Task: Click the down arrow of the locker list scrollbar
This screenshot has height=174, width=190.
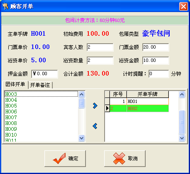Action: [81, 138]
